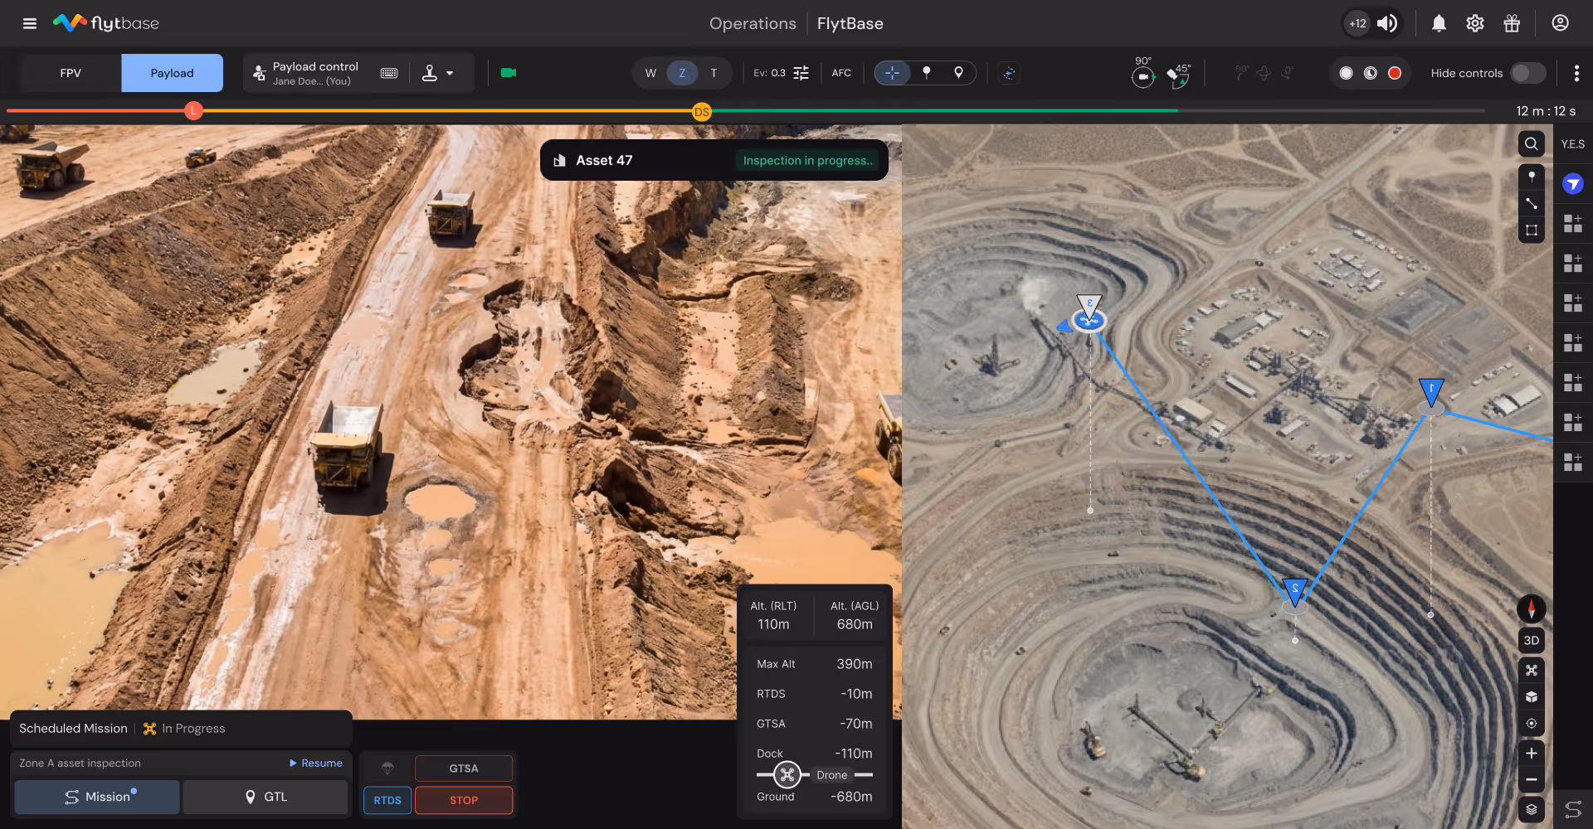The width and height of the screenshot is (1593, 829).
Task: Click the parachute icon
Action: [387, 768]
